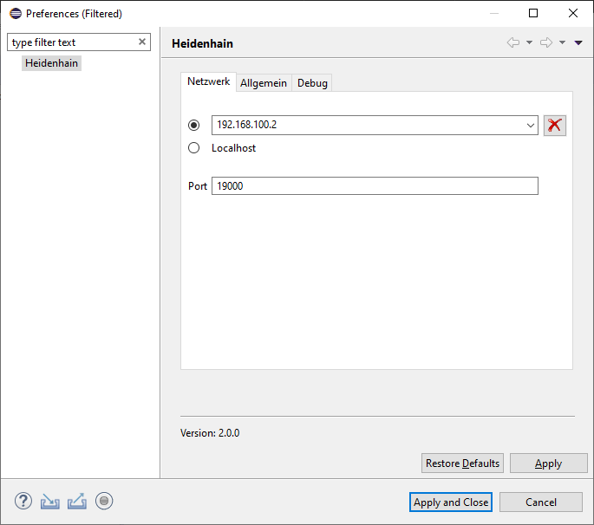The image size is (594, 525).
Task: Switch to the Debug tab
Action: point(312,83)
